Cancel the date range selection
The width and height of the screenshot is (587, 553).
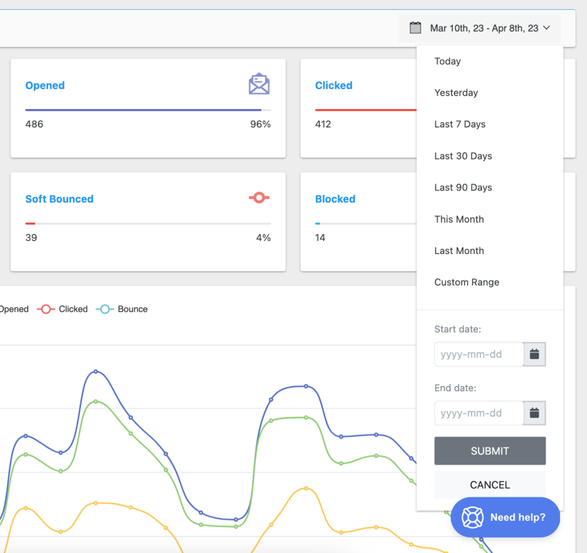coord(490,485)
